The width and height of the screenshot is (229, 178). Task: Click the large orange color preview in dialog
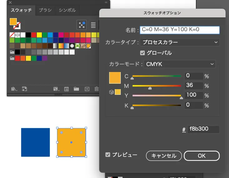pyautogui.click(x=115, y=78)
